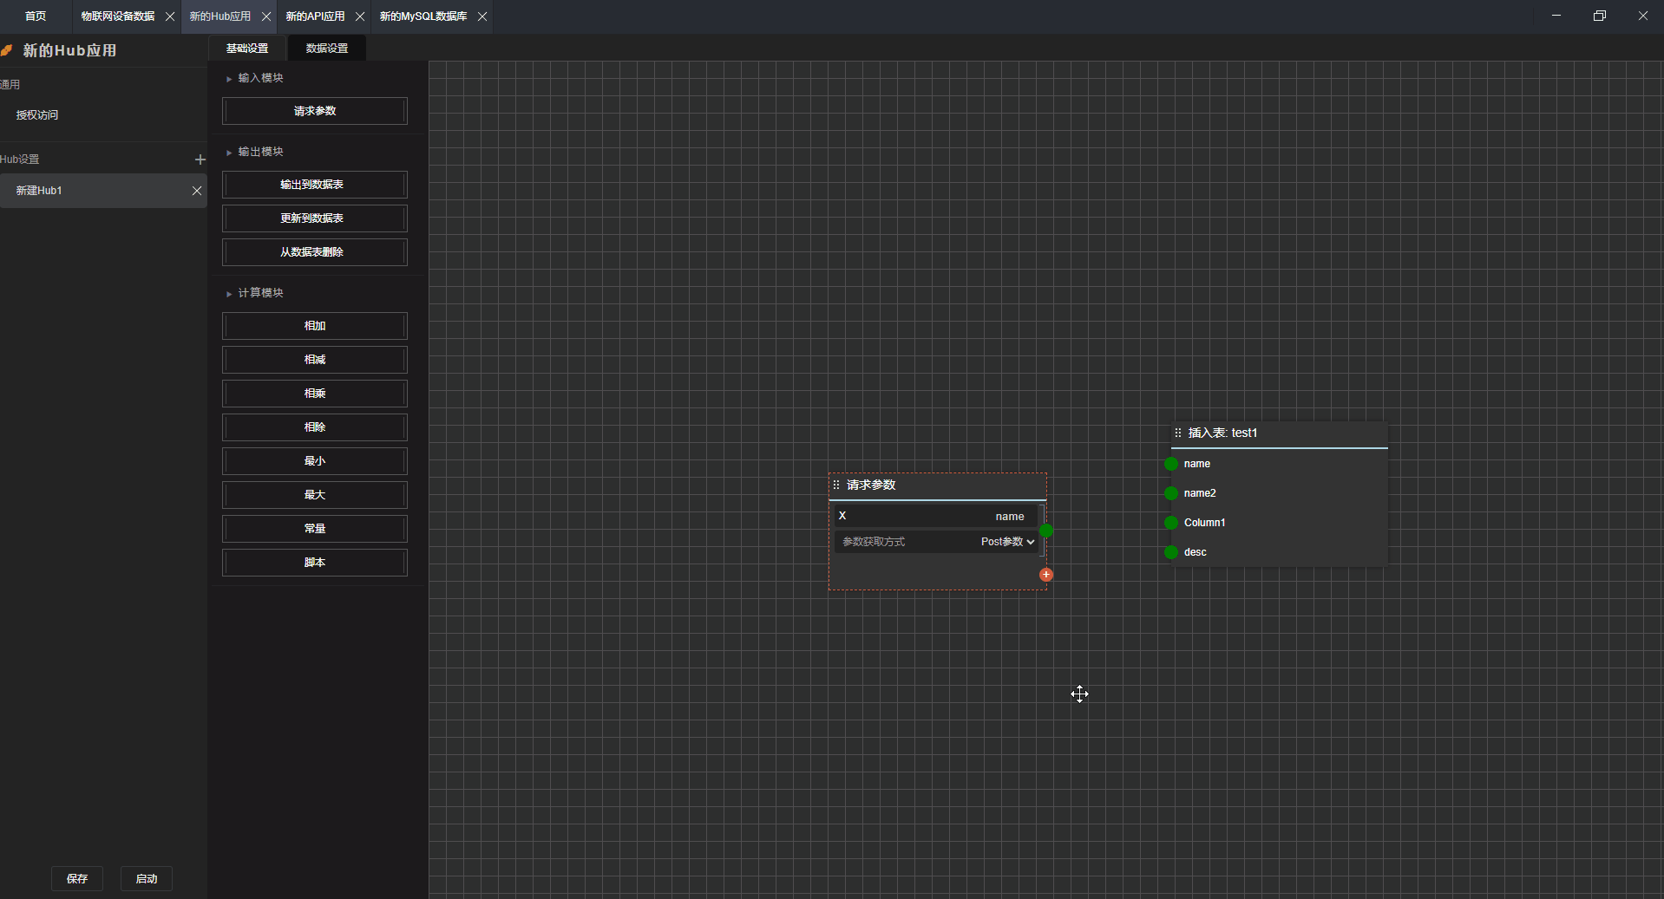
Task: Click the drag handle of 插入表: test1 node
Action: point(1177,433)
